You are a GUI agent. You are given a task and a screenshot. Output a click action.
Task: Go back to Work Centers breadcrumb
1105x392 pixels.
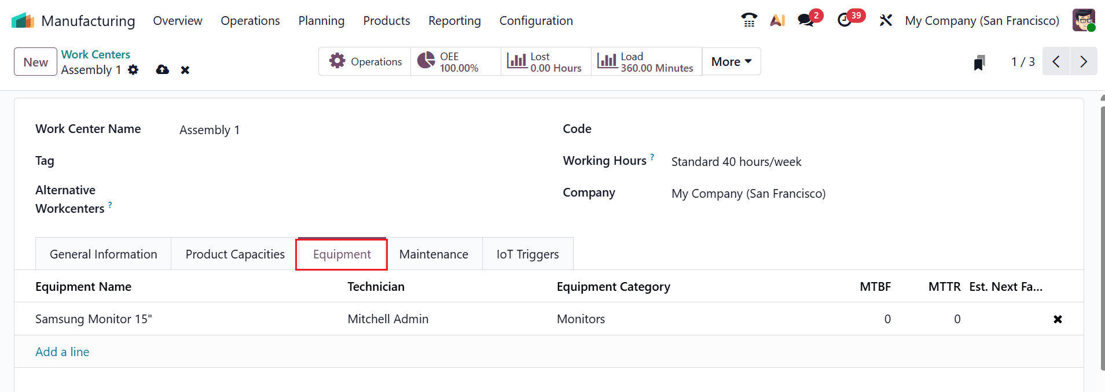(96, 54)
